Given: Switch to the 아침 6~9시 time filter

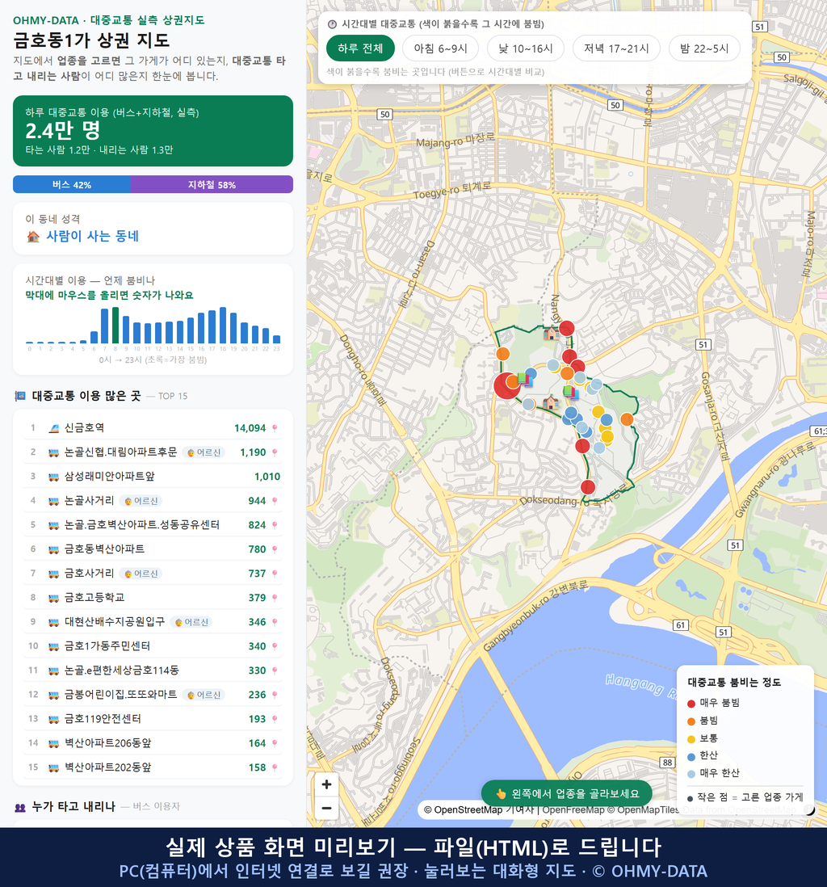Looking at the screenshot, I should point(441,48).
